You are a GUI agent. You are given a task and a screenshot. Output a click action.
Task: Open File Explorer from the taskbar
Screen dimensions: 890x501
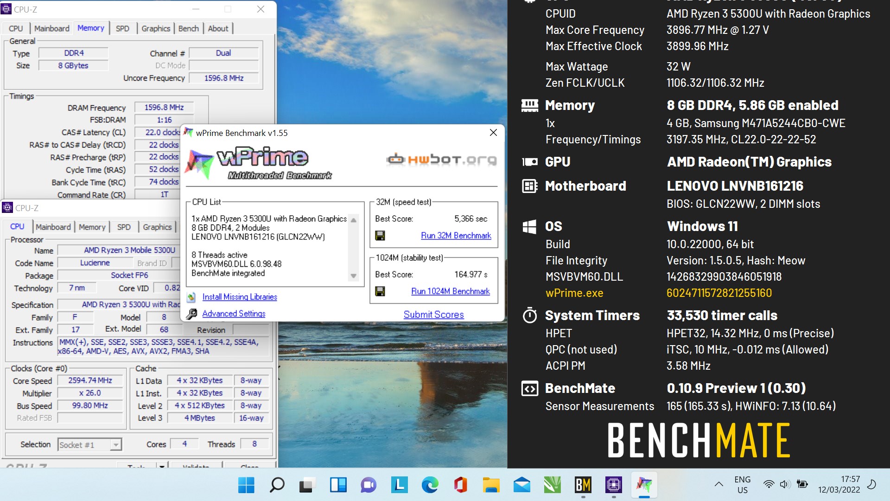491,485
